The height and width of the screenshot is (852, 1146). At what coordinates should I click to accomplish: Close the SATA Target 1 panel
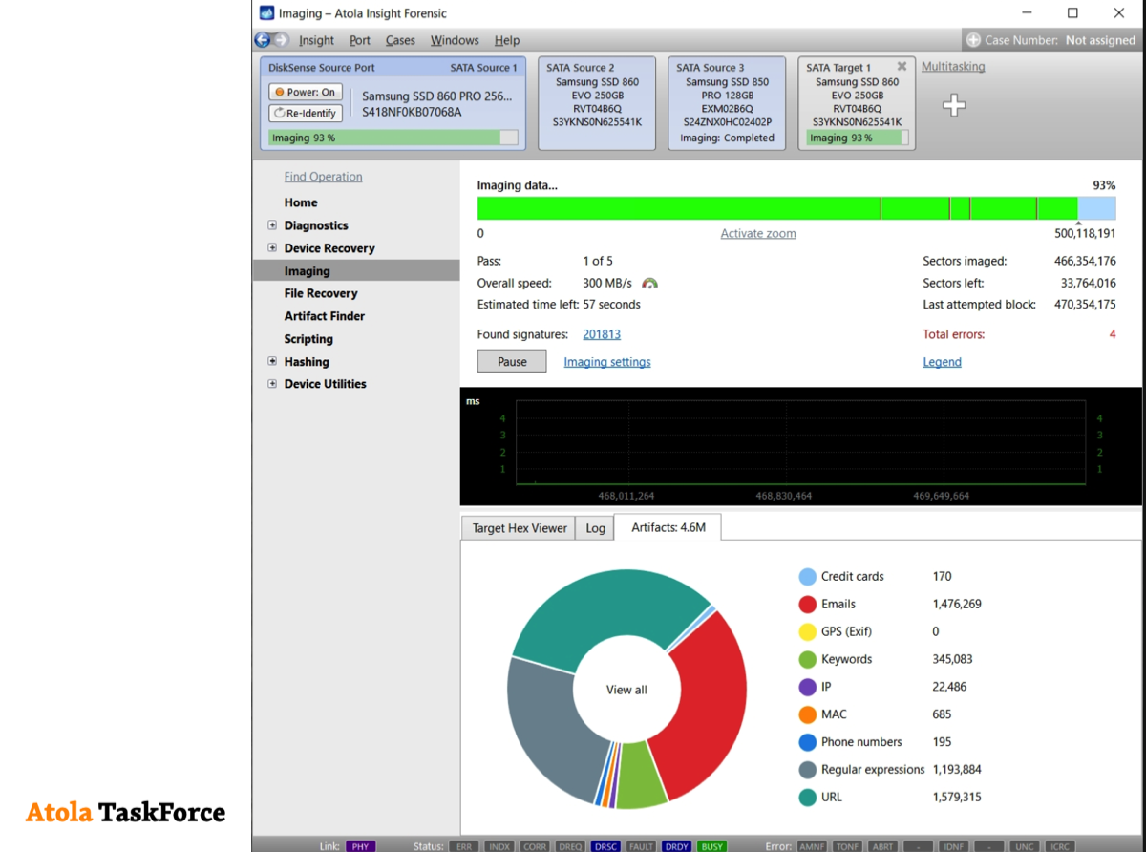tap(902, 67)
